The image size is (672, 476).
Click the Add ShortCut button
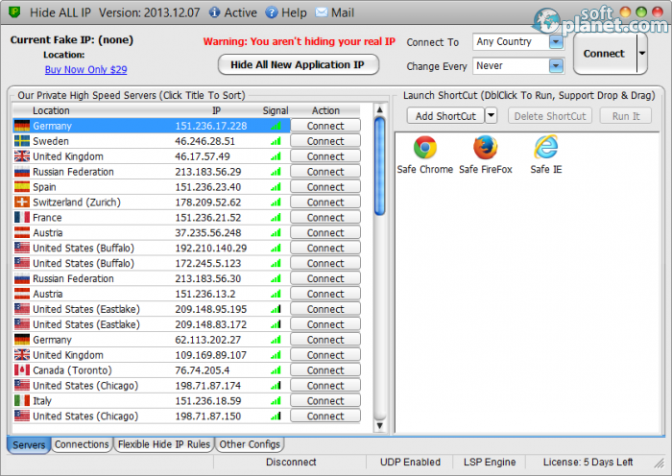pyautogui.click(x=445, y=116)
